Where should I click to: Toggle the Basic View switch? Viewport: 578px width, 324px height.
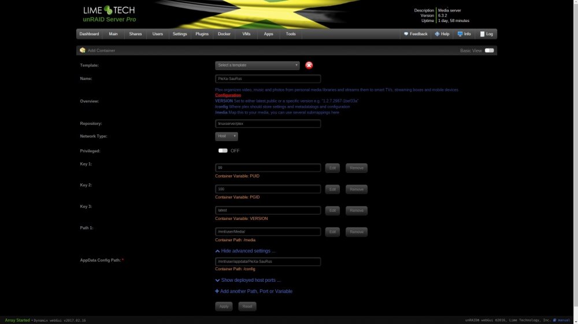489,50
